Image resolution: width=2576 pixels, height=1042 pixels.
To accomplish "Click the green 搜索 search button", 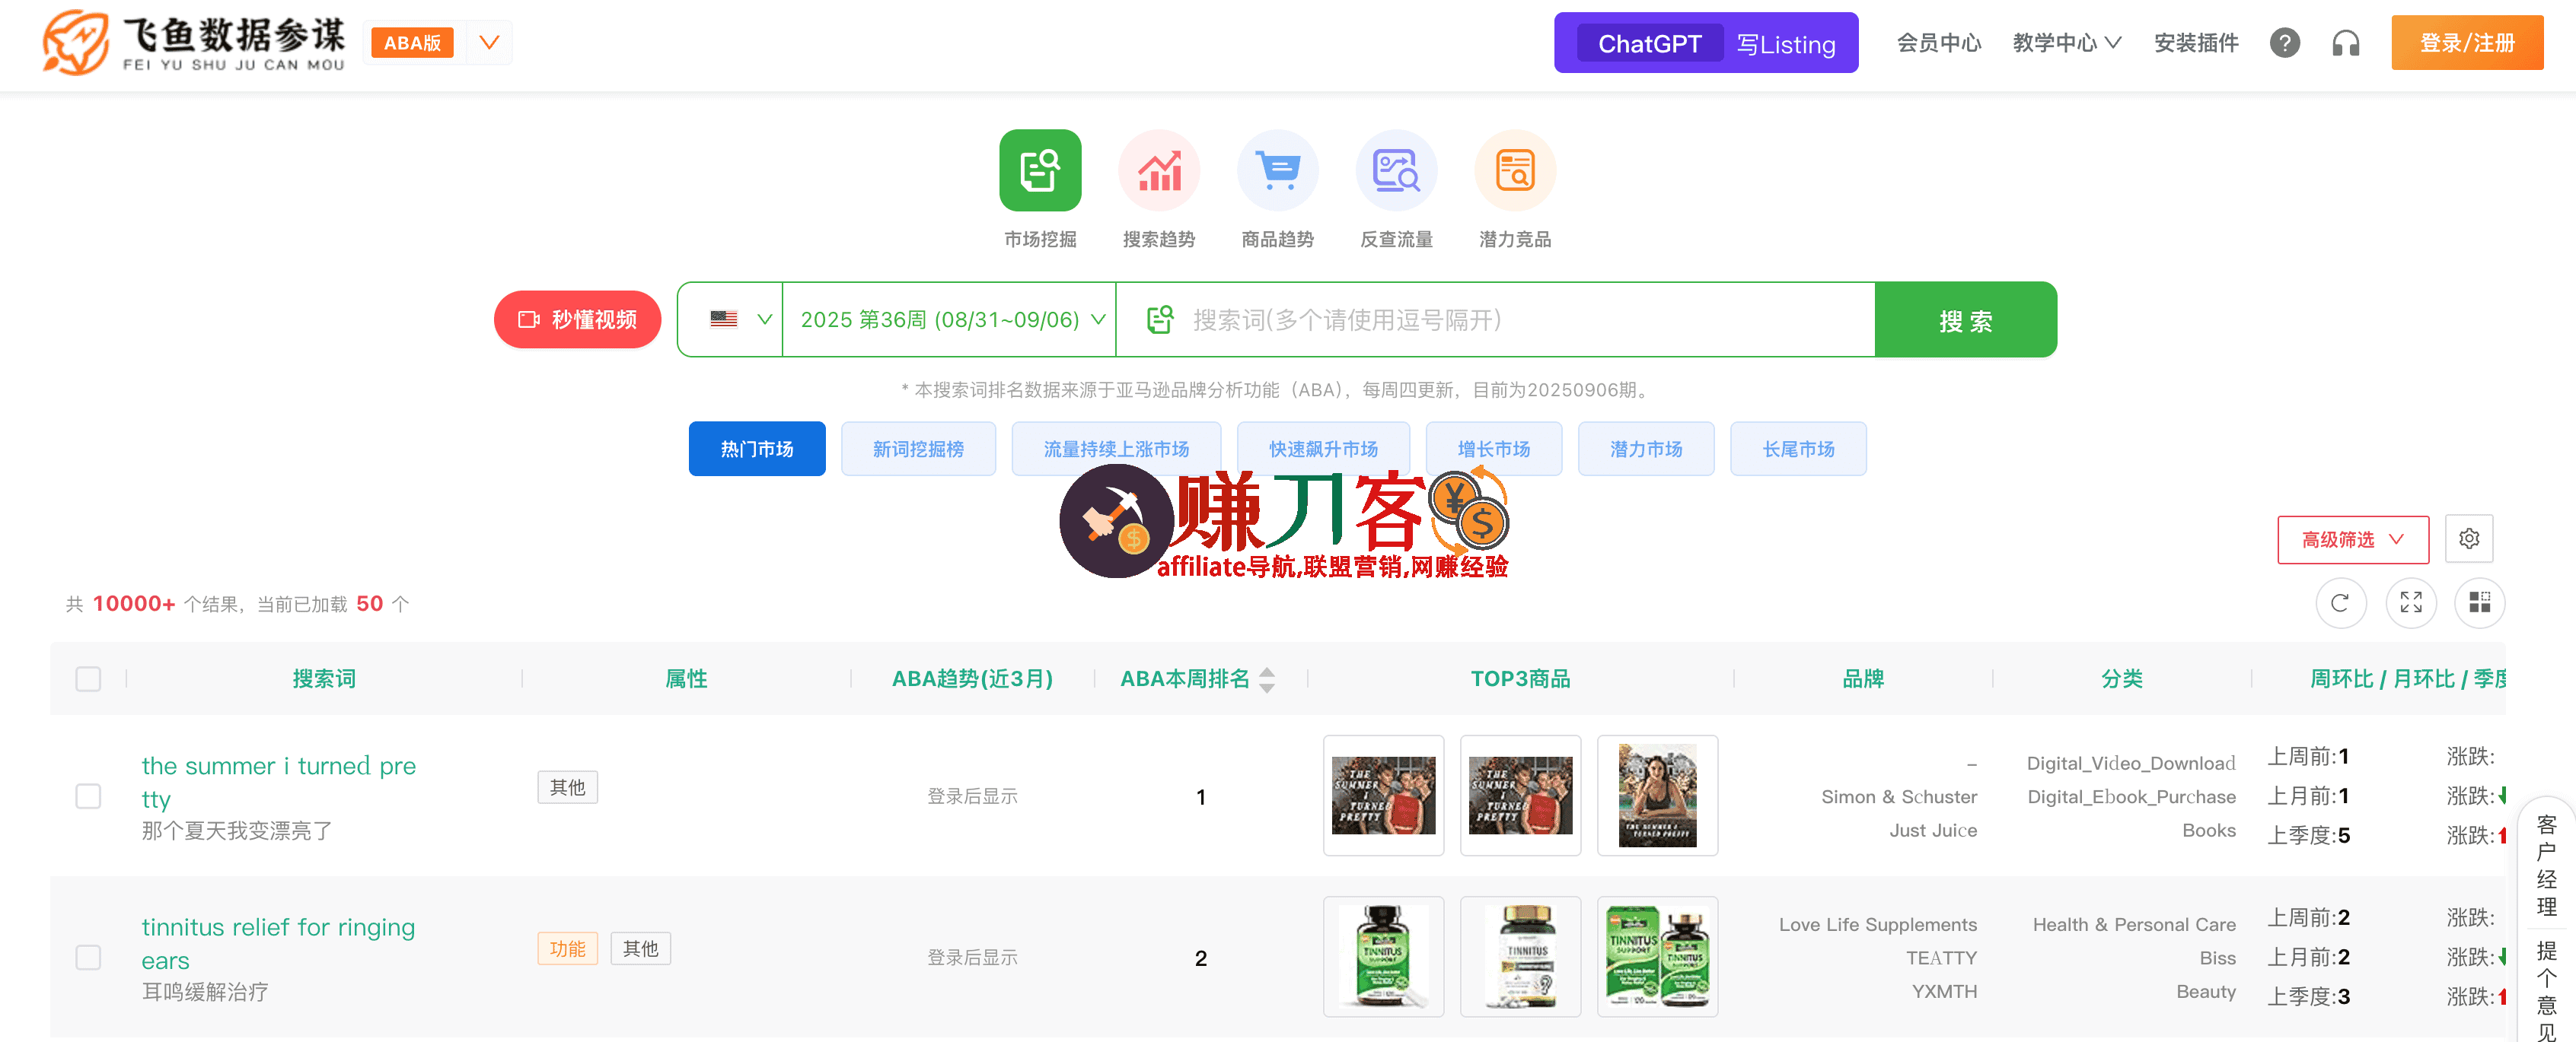I will coord(1964,319).
